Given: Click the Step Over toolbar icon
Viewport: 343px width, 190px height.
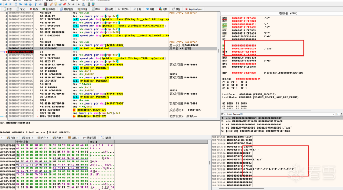Looking at the screenshot, I should click(x=20, y=4).
